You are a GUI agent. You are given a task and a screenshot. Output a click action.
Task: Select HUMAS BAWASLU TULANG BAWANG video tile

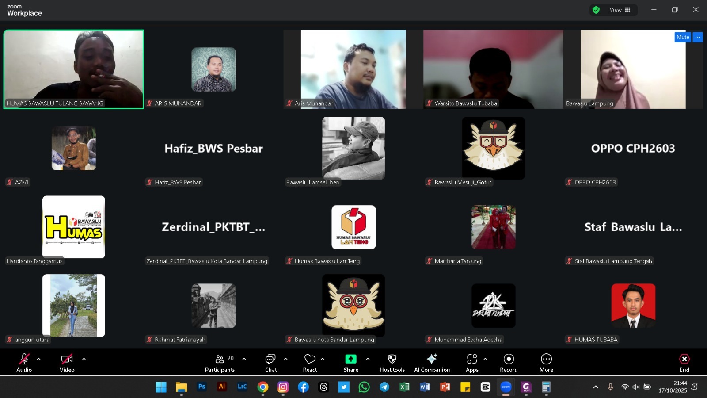pos(74,69)
